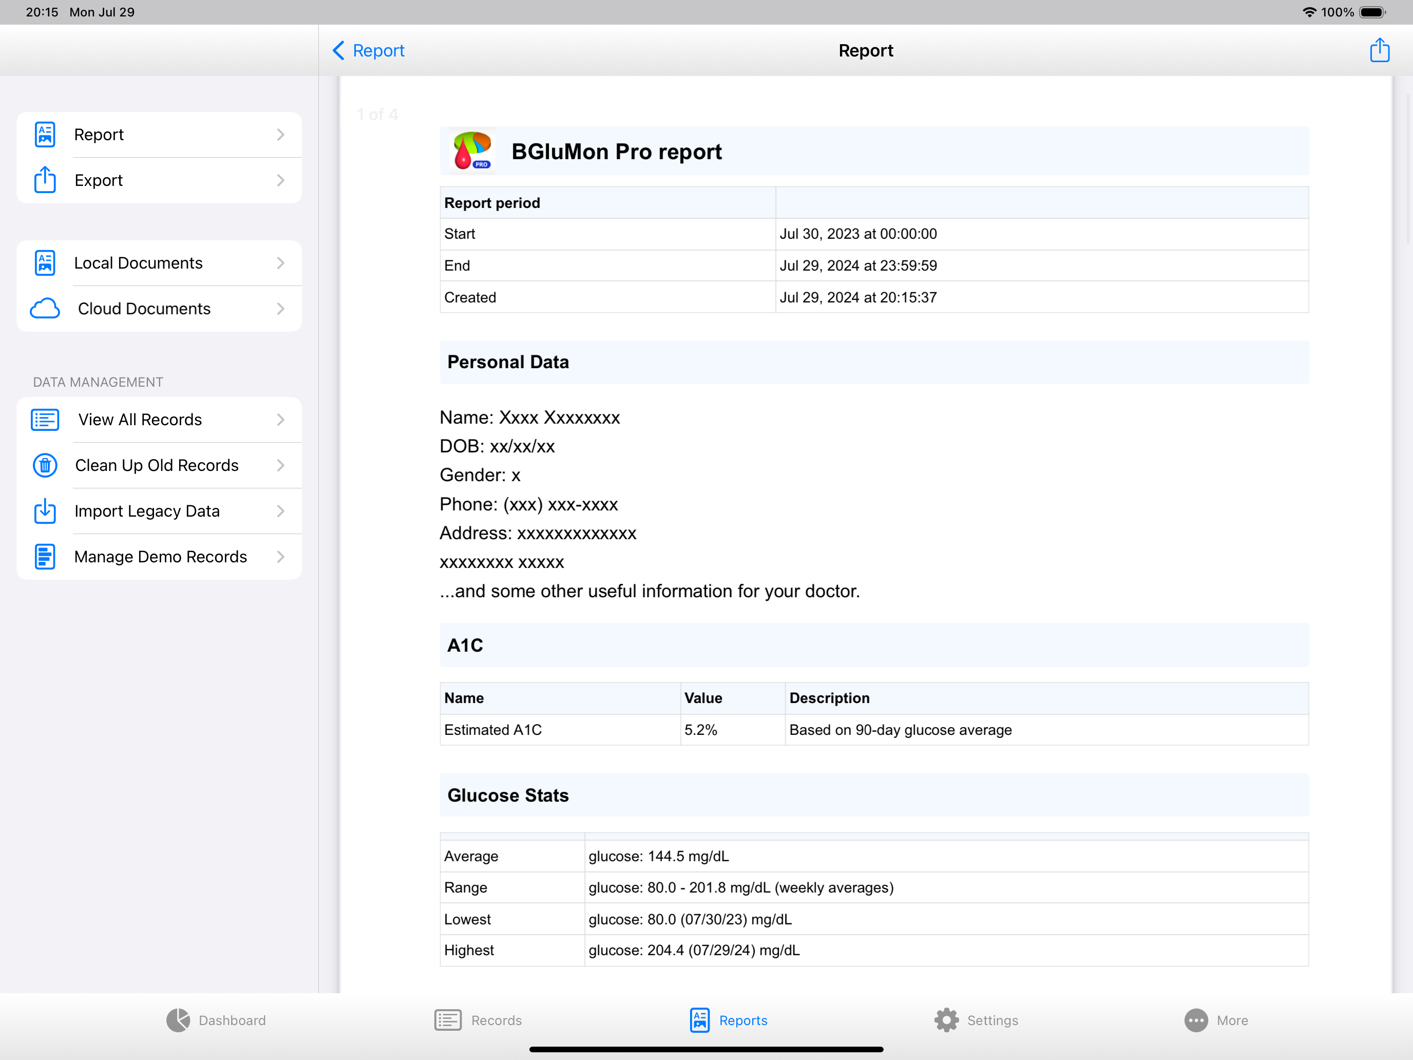Tap the End date Jul 29, 2024 23:59:59 cell
The image size is (1413, 1060).
(1041, 265)
